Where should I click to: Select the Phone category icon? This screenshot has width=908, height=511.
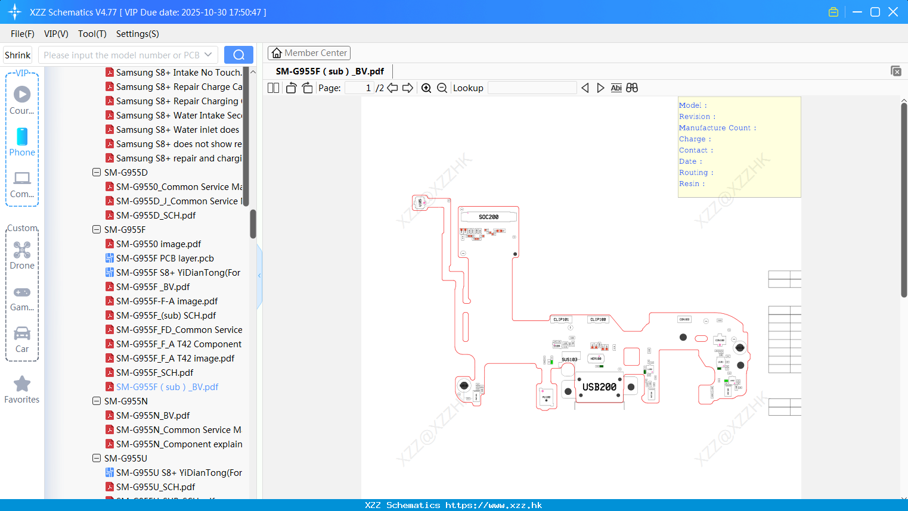pyautogui.click(x=22, y=142)
